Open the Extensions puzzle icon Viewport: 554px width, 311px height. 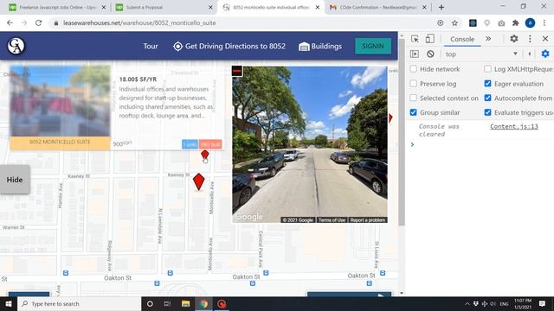coord(516,23)
